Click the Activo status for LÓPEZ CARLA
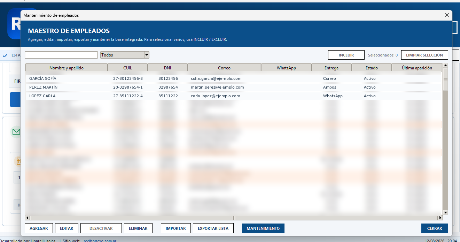The width and height of the screenshot is (460, 242). [x=370, y=96]
